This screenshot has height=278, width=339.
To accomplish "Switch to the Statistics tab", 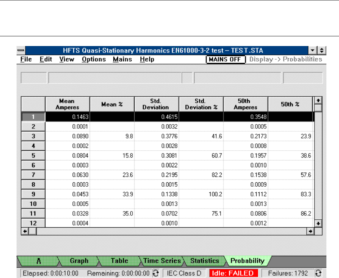I will coord(204,261).
